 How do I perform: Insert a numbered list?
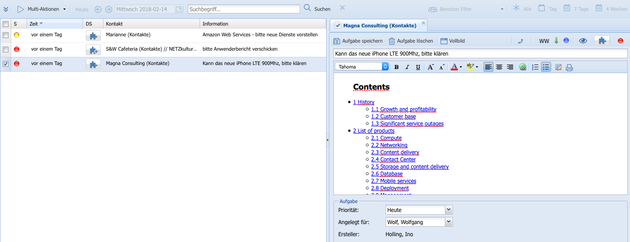535,67
